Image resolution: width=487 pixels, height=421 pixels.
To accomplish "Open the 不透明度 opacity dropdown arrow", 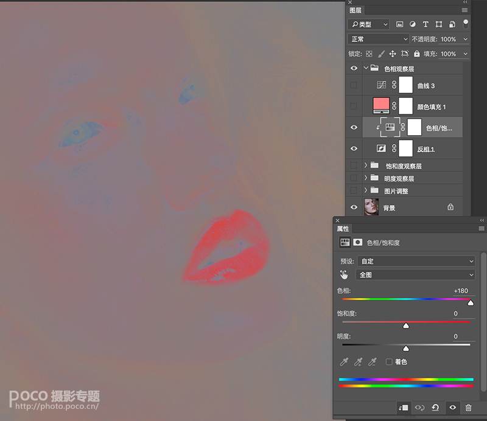I will click(x=465, y=39).
